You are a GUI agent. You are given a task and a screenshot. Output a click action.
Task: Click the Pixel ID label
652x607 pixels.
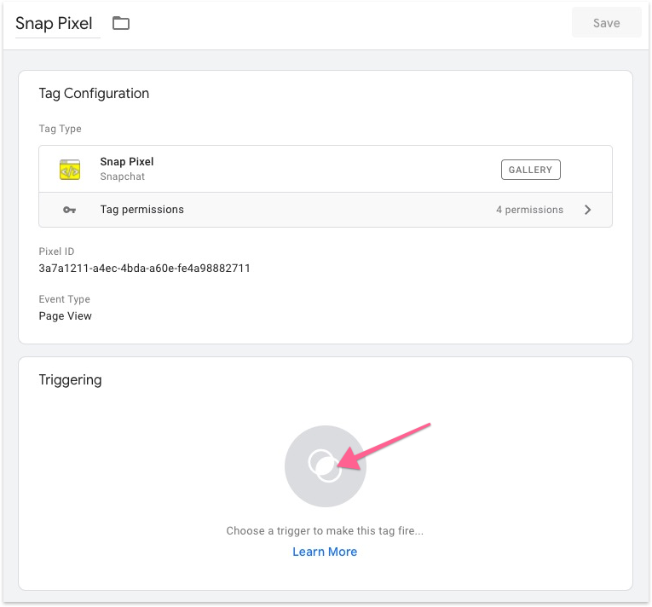[56, 251]
